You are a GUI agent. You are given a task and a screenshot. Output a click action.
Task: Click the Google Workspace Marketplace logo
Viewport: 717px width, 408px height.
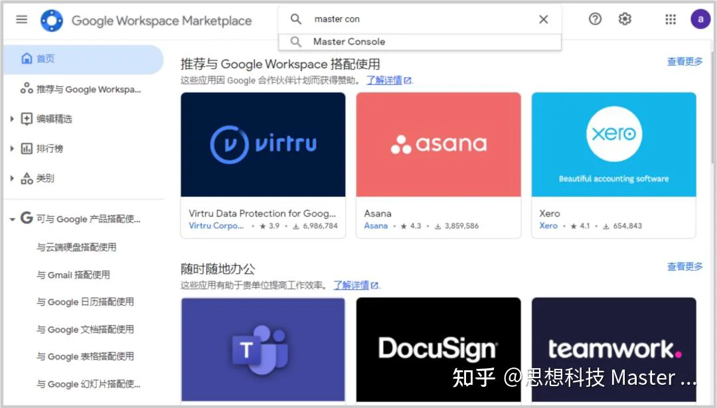(x=52, y=21)
